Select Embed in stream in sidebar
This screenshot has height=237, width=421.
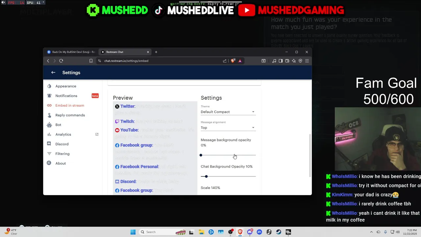point(70,105)
